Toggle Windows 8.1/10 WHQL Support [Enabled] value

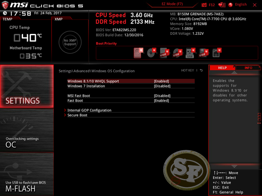[x=162, y=81]
